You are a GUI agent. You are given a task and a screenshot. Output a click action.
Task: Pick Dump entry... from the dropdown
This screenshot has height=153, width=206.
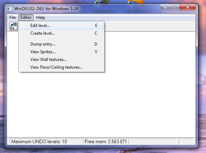tap(61, 44)
